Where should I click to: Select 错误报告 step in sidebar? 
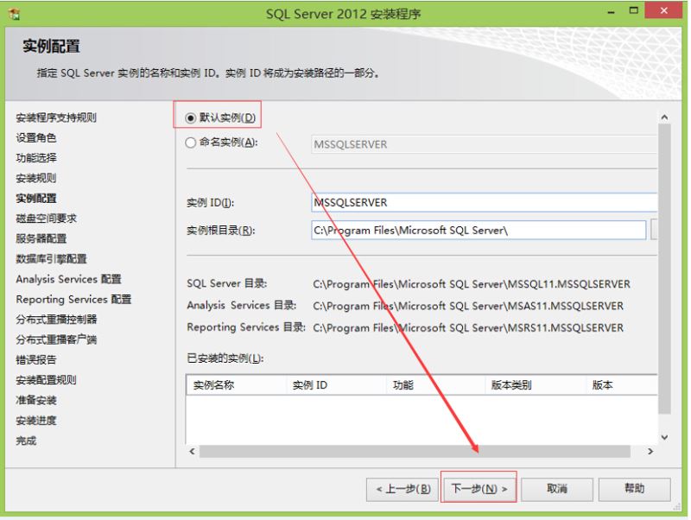pos(36,360)
